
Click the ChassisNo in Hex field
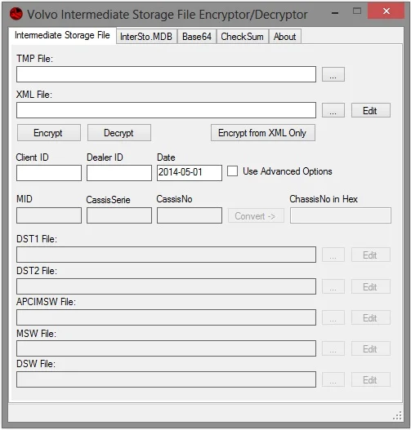(341, 215)
